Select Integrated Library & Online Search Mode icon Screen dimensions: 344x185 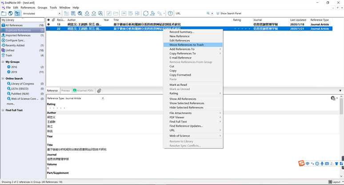[x=17, y=13]
